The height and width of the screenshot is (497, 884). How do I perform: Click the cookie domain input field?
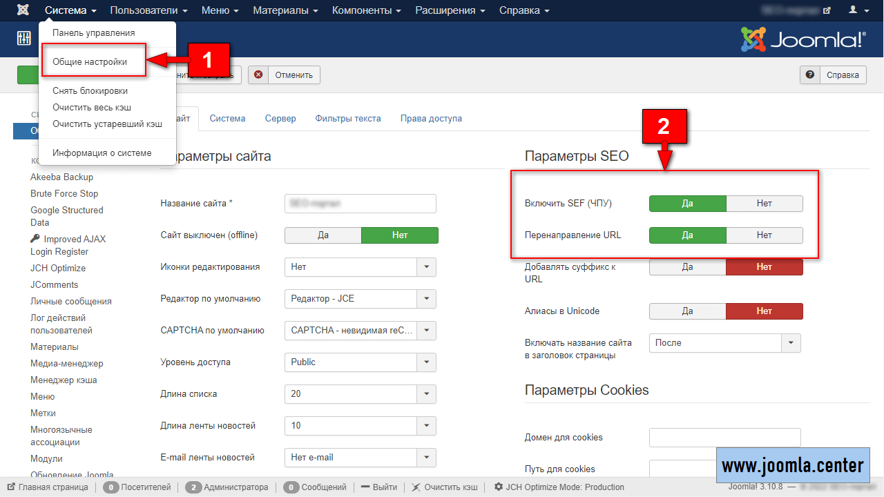tap(724, 437)
